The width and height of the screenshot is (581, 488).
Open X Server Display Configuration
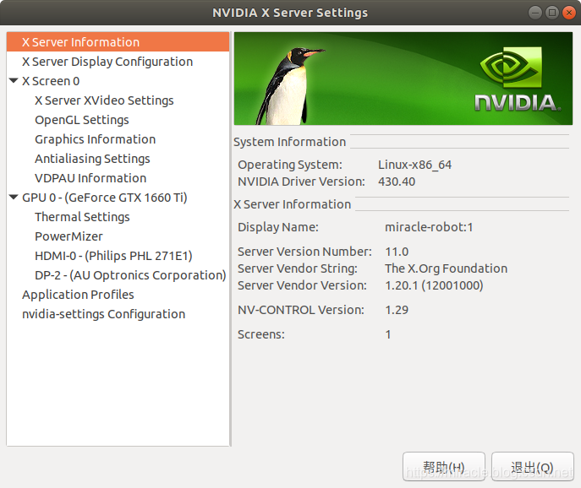118,62
